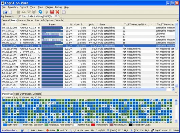Screen dimensions: 180x133
Task: Click the upload speed arrow in status bar
Action: (132, 130)
